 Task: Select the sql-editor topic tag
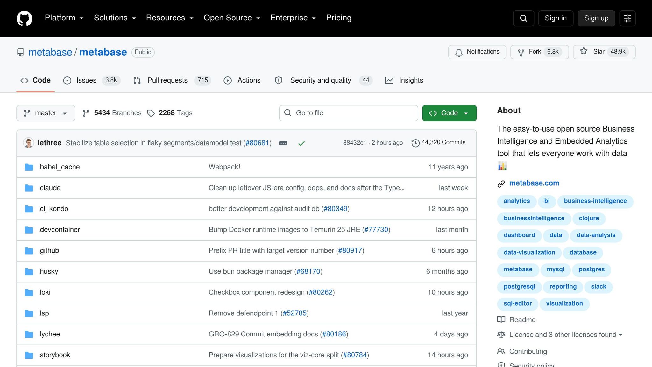518,304
